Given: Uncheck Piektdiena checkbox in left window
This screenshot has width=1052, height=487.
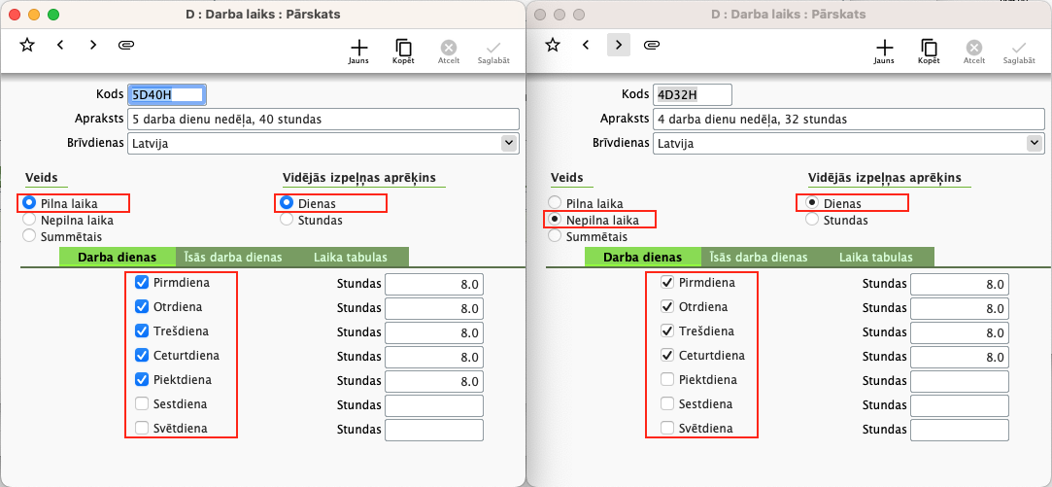Looking at the screenshot, I should click(x=142, y=379).
